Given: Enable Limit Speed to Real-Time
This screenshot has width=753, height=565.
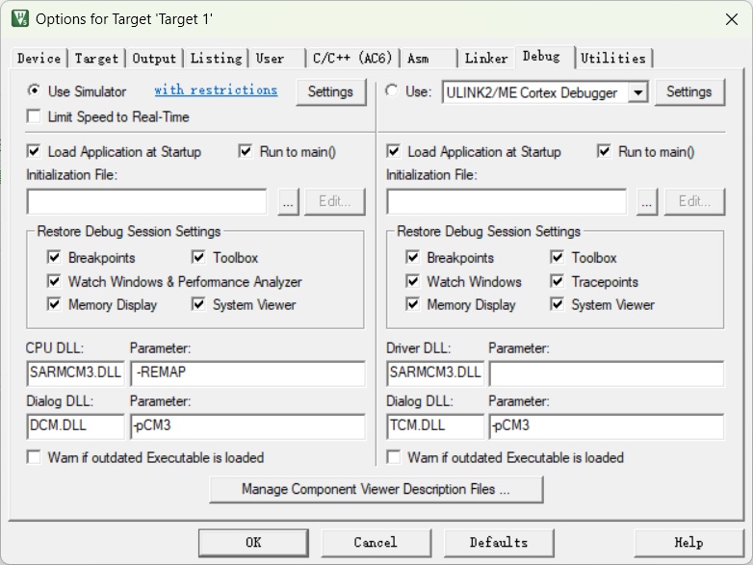Looking at the screenshot, I should tap(35, 117).
